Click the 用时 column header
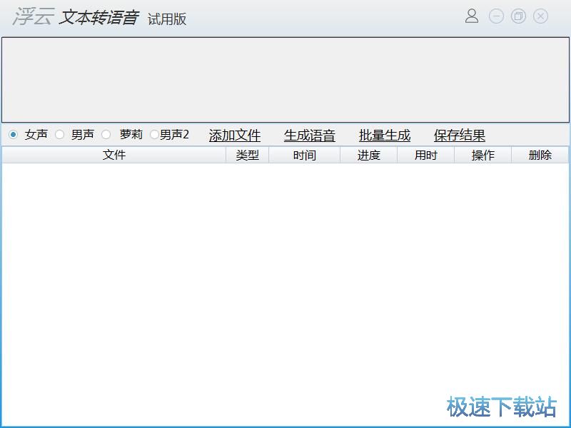The width and height of the screenshot is (571, 428). tap(425, 155)
